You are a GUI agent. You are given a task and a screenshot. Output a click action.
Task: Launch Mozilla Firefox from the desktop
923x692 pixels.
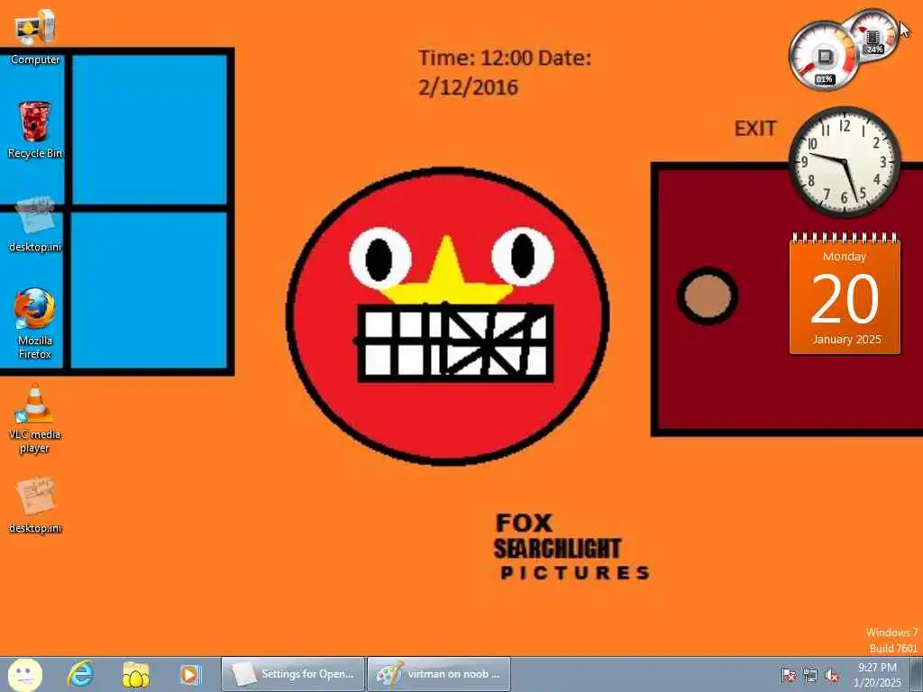(35, 323)
